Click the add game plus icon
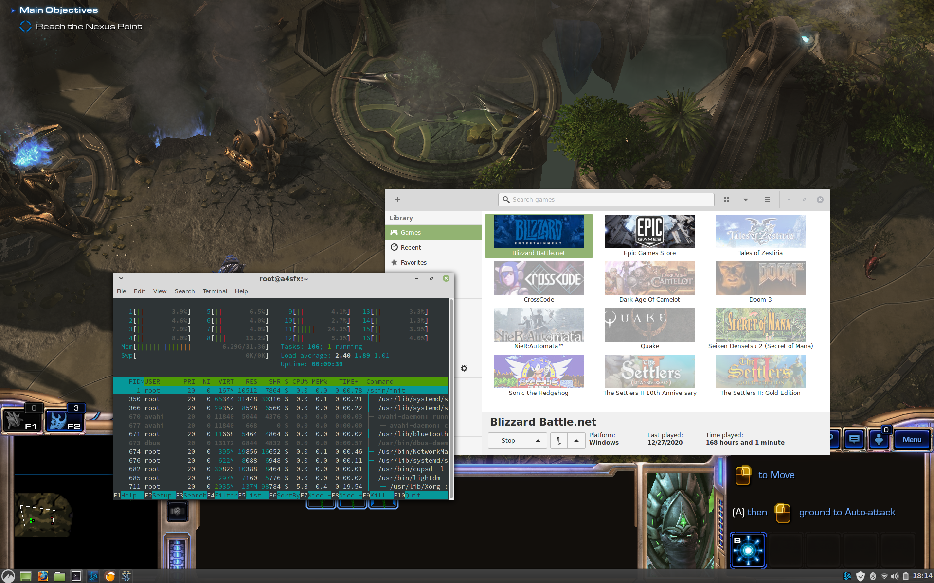 point(397,200)
